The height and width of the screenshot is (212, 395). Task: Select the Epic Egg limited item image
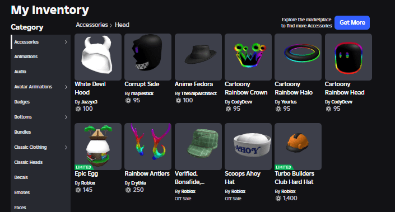[x=98, y=147]
